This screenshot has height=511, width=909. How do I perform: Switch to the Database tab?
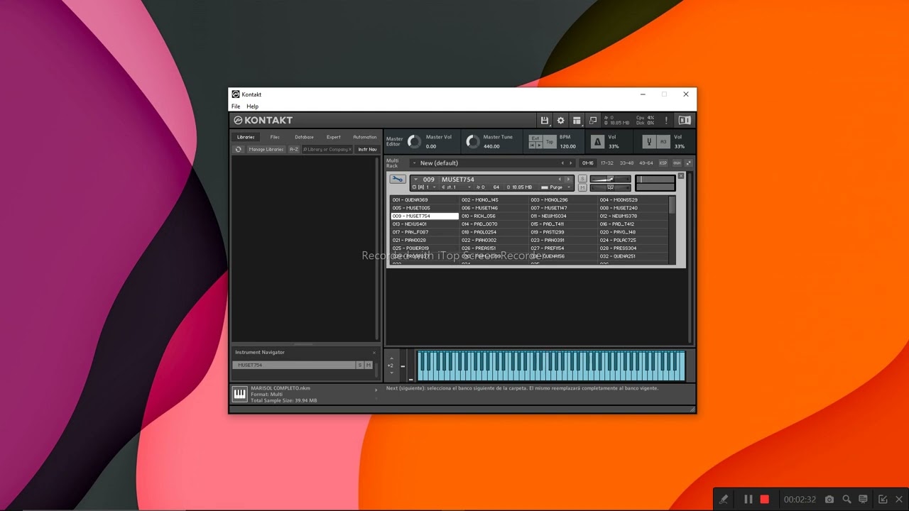304,137
